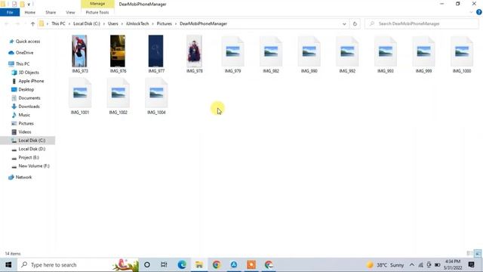483x272 pixels.
Task: Go up one folder level arrow
Action: 32,23
